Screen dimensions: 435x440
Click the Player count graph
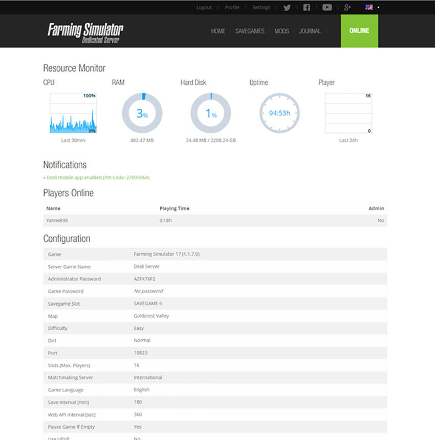(349, 113)
